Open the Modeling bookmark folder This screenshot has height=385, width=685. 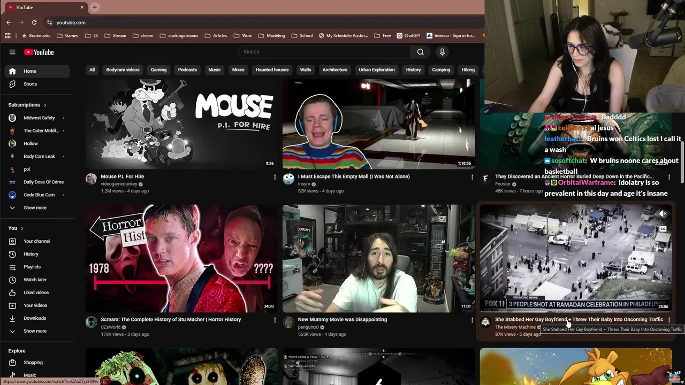pyautogui.click(x=271, y=36)
